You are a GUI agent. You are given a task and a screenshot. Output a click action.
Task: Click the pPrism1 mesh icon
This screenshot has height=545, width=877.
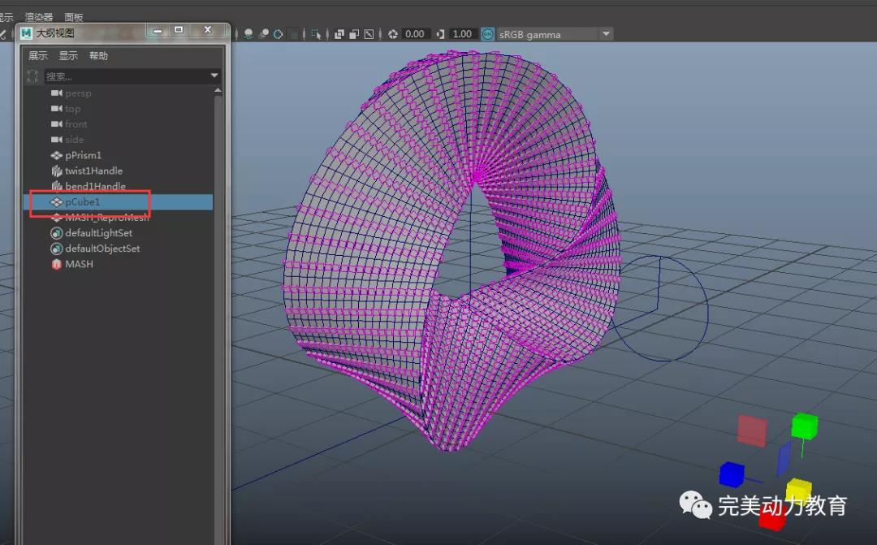56,155
